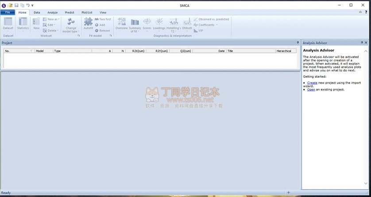371x197 pixels.
Task: Click the Date column header
Action: coord(209,51)
